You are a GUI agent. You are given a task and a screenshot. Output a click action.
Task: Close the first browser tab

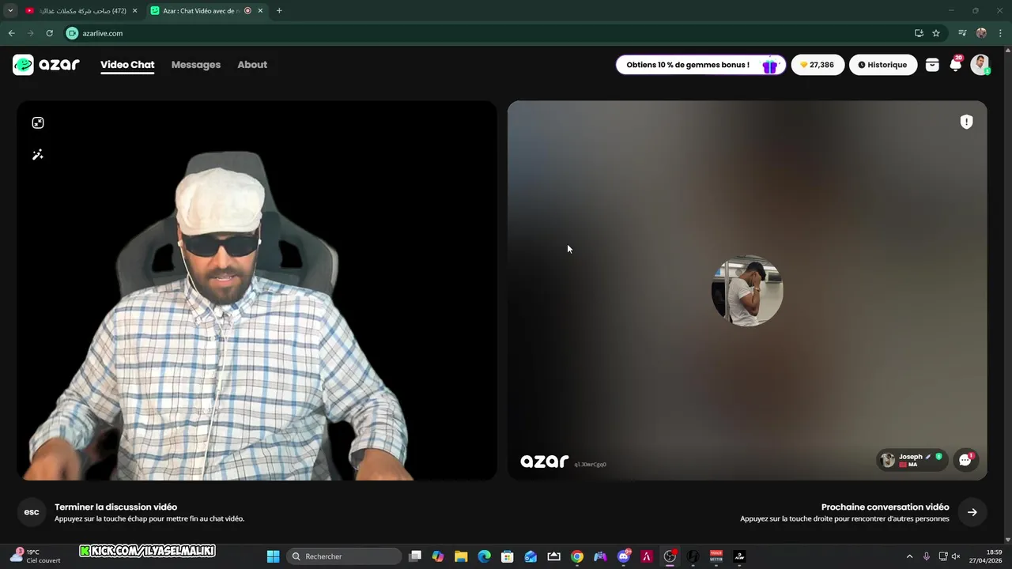pos(134,11)
